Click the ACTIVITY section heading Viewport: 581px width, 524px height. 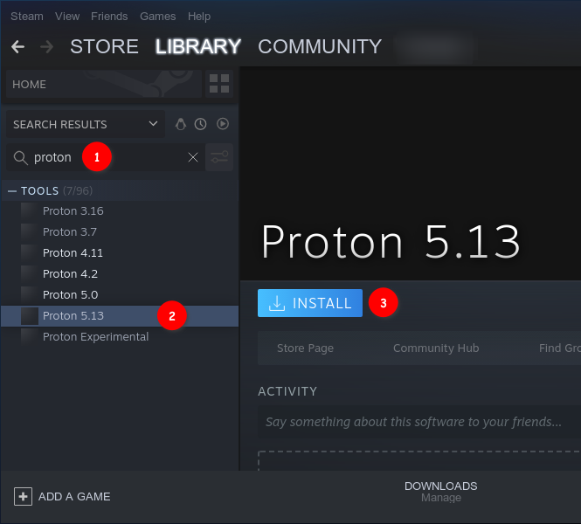pyautogui.click(x=287, y=391)
